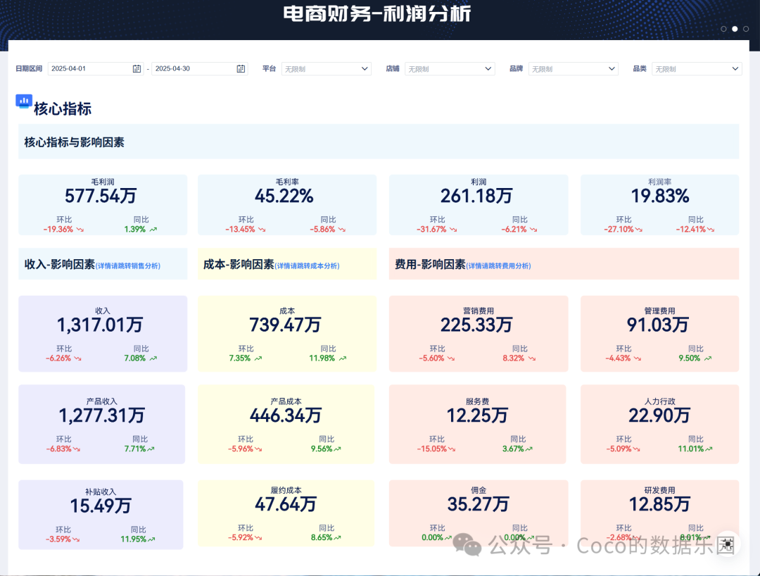This screenshot has height=576, width=760.
Task: Click the up-trend arrow beside 毛利润 同比 1.39%
Action: (x=153, y=230)
